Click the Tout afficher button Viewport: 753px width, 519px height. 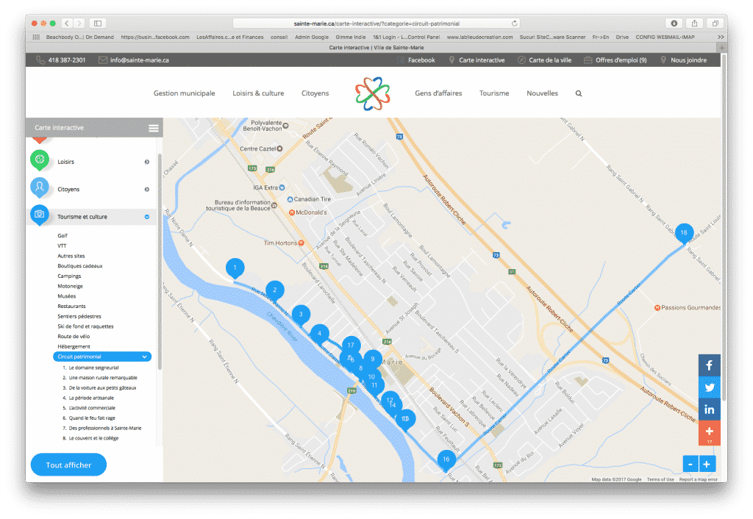tap(68, 465)
